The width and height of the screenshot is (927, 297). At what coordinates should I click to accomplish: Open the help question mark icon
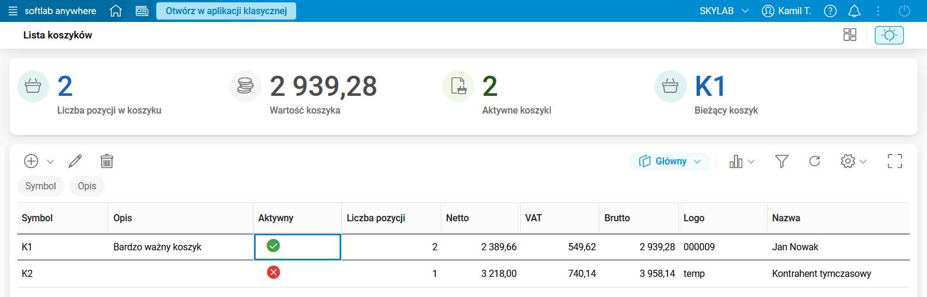830,11
